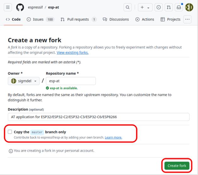
Task: Click the Description text field
Action: 98,117
